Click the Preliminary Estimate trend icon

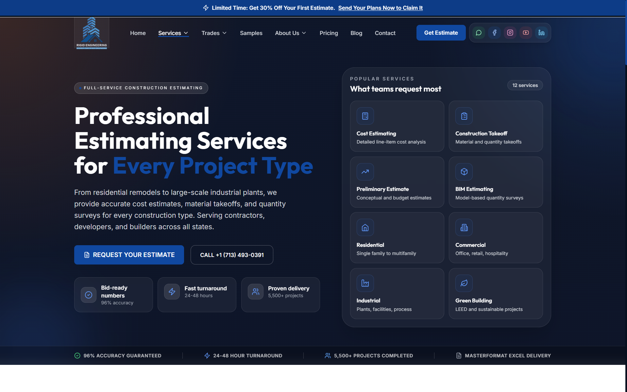point(365,172)
